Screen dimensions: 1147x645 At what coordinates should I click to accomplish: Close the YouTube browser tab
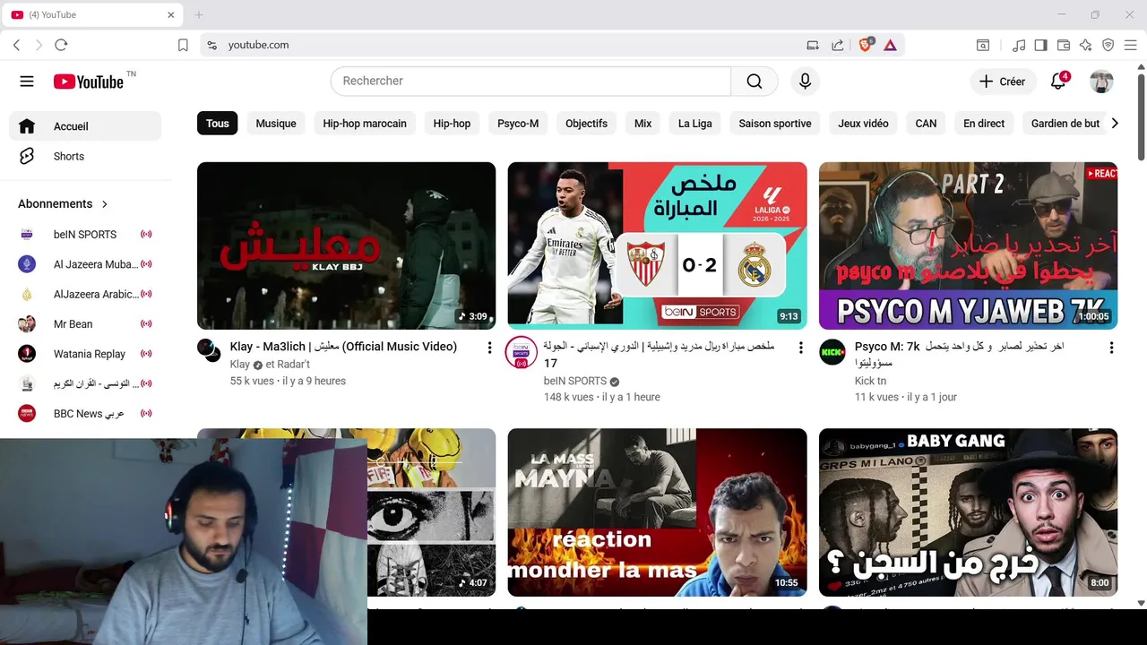tap(171, 14)
